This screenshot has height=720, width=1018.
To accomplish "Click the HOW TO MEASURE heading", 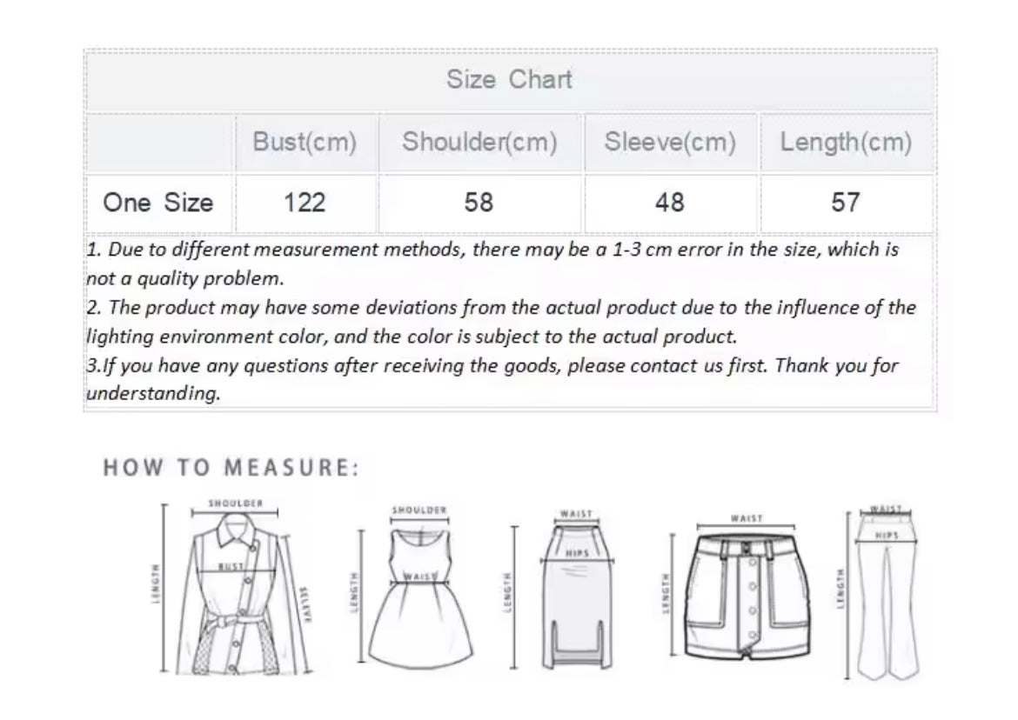I will coord(231,468).
